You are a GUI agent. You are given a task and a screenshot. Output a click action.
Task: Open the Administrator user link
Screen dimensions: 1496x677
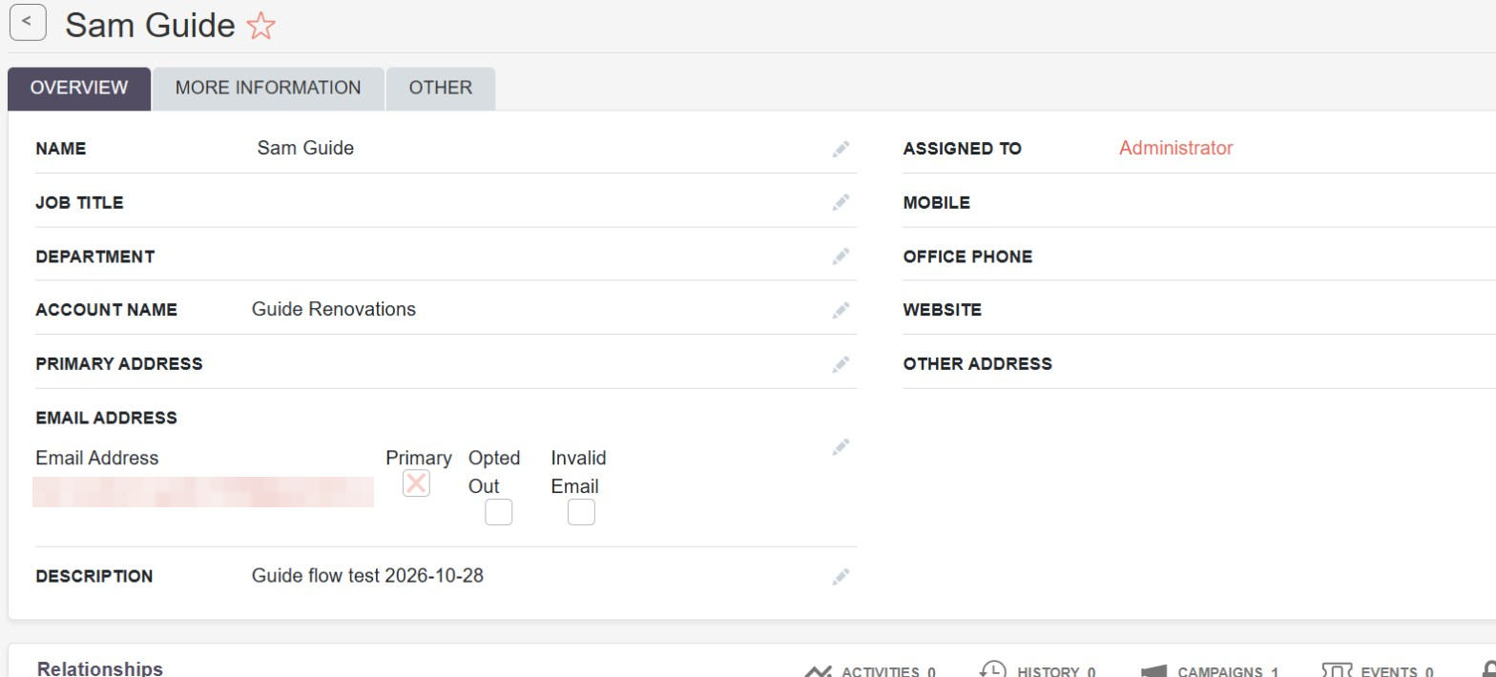[1175, 148]
